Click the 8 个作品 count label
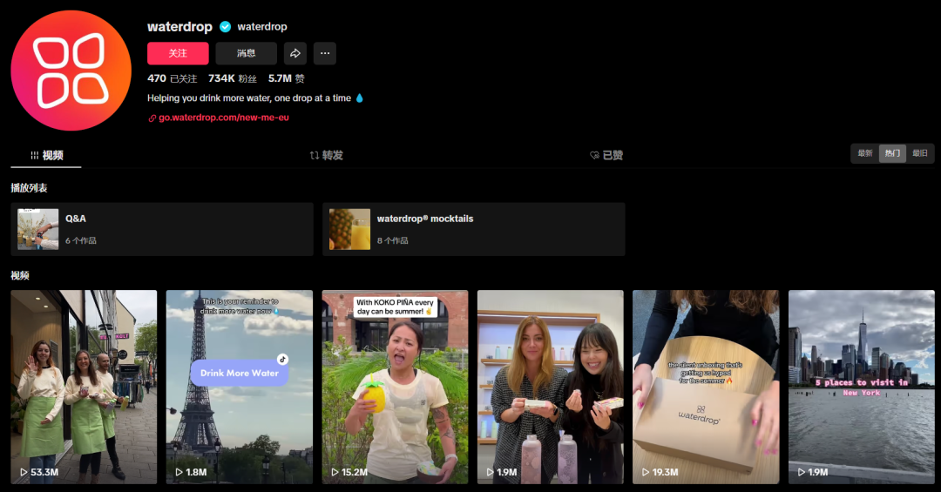 click(392, 240)
